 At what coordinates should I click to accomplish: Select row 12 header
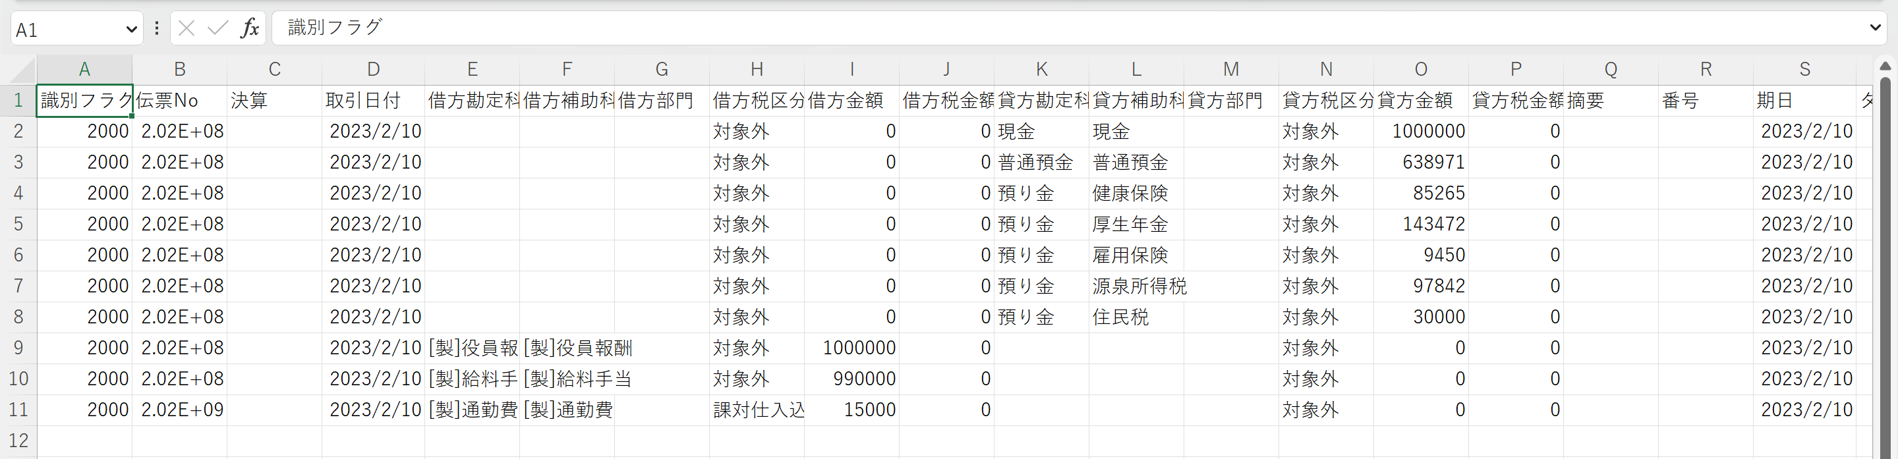click(18, 441)
